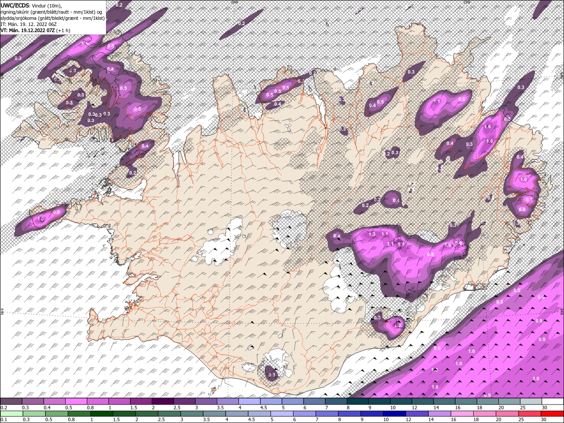Click the top-scale swatch between 0.3 and 0.4
The height and width of the screenshot is (423, 564).
33,401
